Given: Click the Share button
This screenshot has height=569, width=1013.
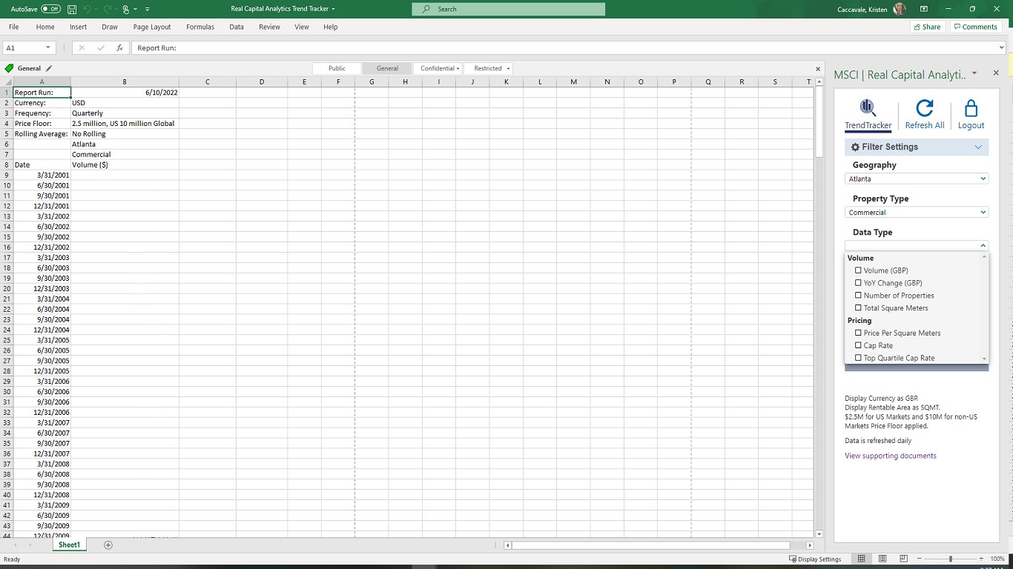Looking at the screenshot, I should click(x=927, y=27).
